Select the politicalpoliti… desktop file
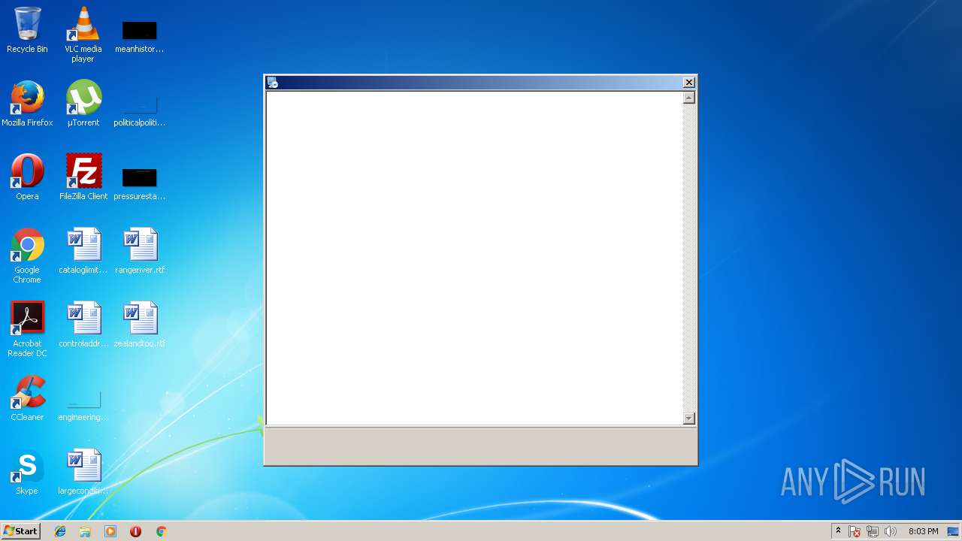Screen dimensions: 962x541 pos(139,110)
